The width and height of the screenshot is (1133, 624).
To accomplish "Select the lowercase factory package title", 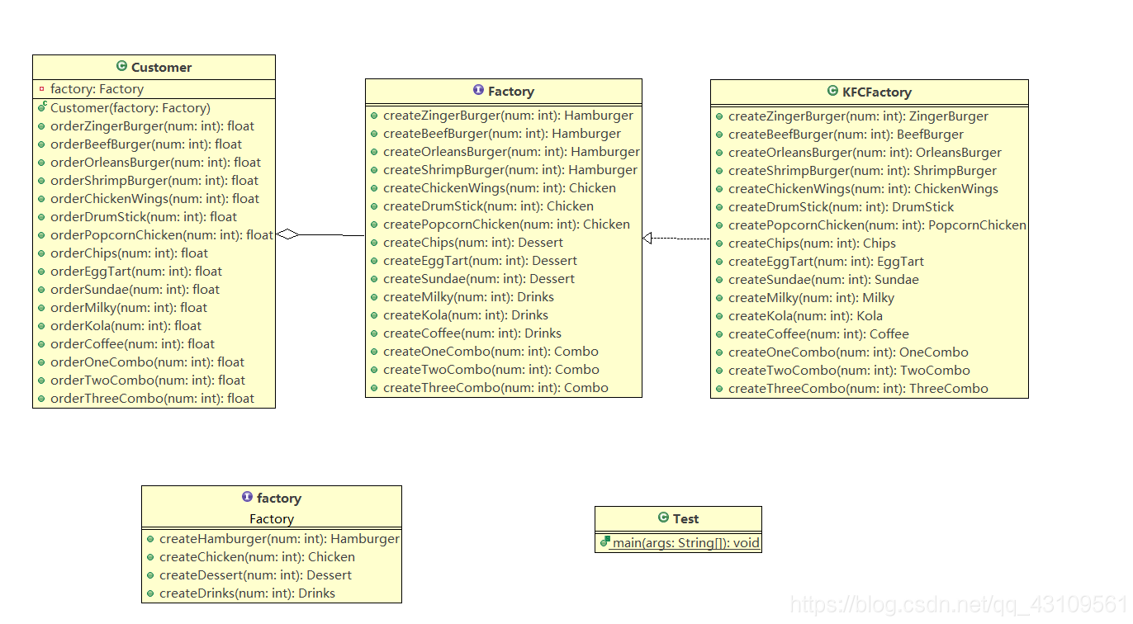I will point(279,498).
